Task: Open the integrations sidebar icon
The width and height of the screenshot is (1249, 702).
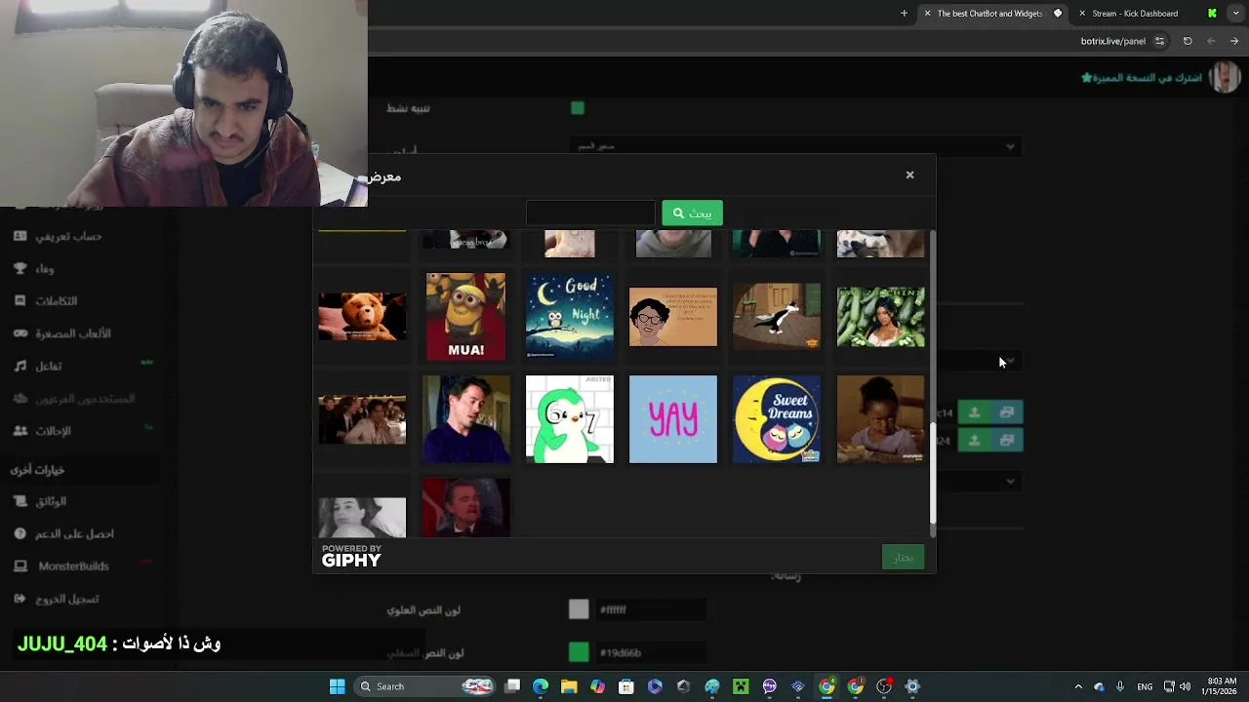Action: pos(20,300)
